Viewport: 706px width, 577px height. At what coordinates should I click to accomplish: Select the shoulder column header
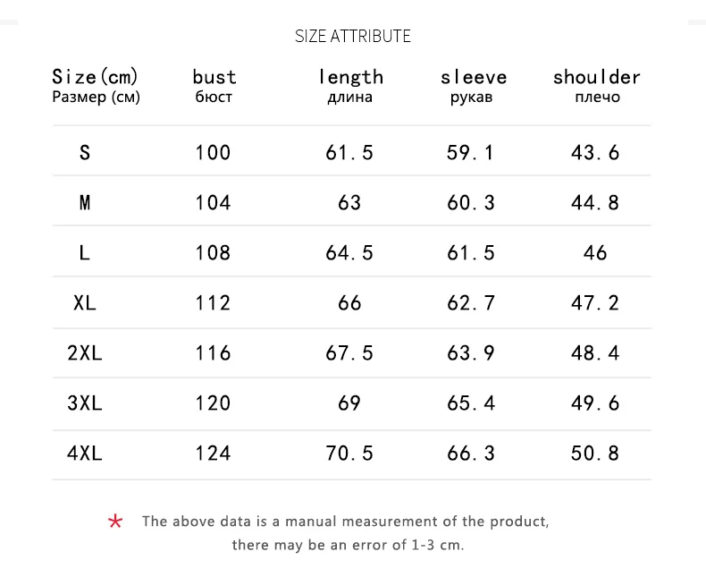tap(597, 86)
